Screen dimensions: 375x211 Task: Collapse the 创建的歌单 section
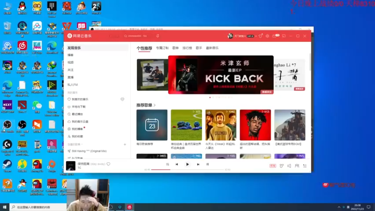(82, 144)
